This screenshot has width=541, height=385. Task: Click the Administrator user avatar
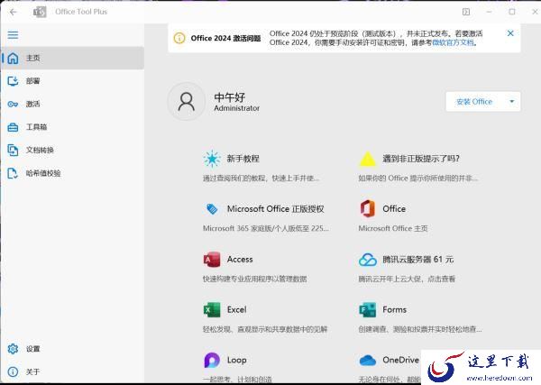coord(187,101)
